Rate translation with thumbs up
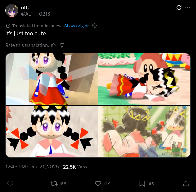Screen dimensions: 196x192 (x=53, y=45)
